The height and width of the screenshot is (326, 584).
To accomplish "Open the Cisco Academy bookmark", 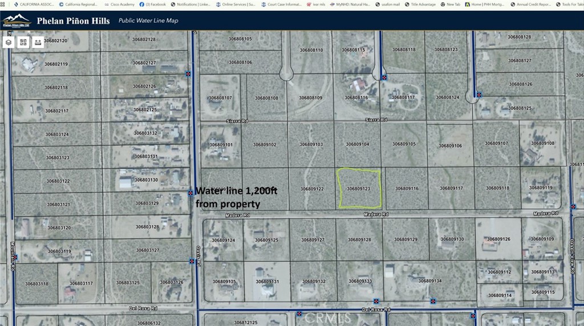I will pyautogui.click(x=120, y=5).
